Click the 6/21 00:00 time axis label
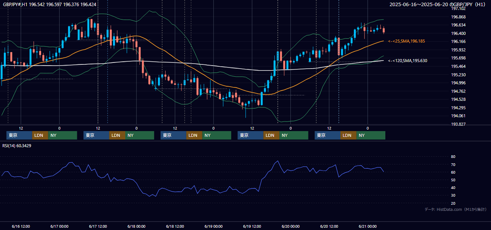The width and height of the screenshot is (491, 230). (367, 226)
